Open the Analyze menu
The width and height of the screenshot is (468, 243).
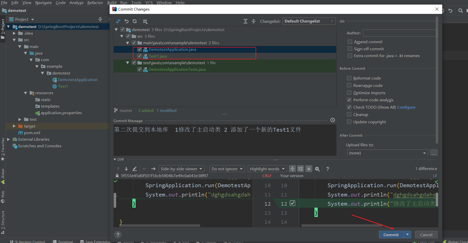[77, 3]
